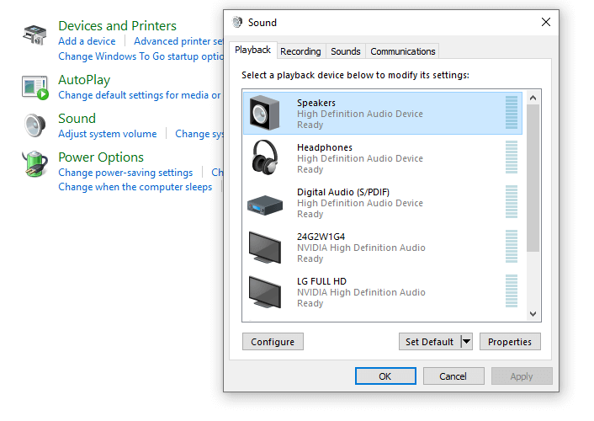Click the Apply button
Viewport: 594px width, 421px height.
[x=522, y=376]
